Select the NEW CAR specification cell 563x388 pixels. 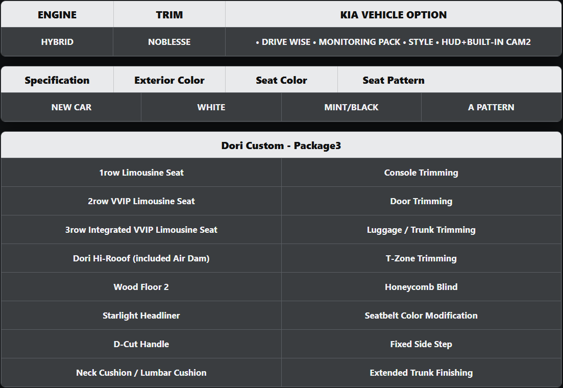(71, 107)
